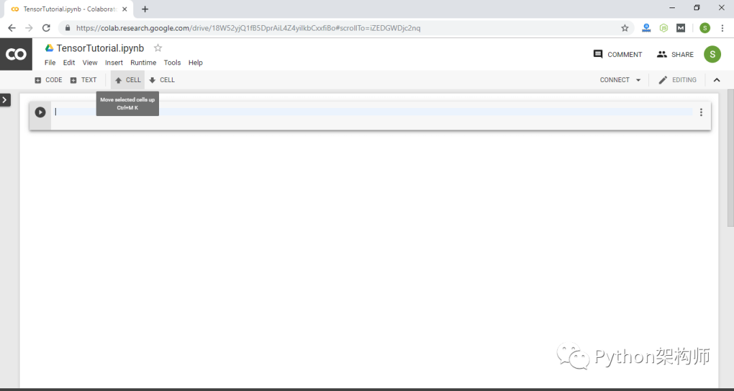This screenshot has width=734, height=391.
Task: Click the blue stamp-shaped browser extension icon
Action: click(646, 28)
